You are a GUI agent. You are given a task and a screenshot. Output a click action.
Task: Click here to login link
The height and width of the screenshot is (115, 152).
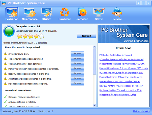pyautogui.click(x=142, y=111)
